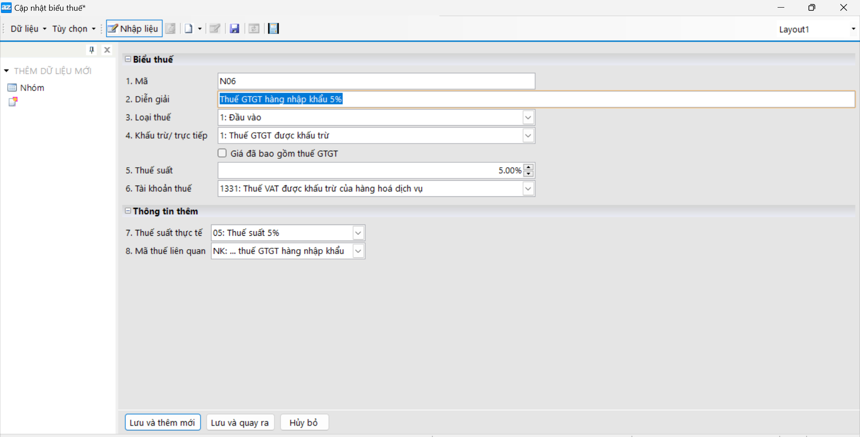Viewport: 860px width, 437px height.
Task: Click the Nhập liệu toolbar button
Action: tap(134, 29)
